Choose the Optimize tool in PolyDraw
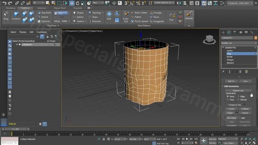258x145 pixels. [x=44, y=21]
